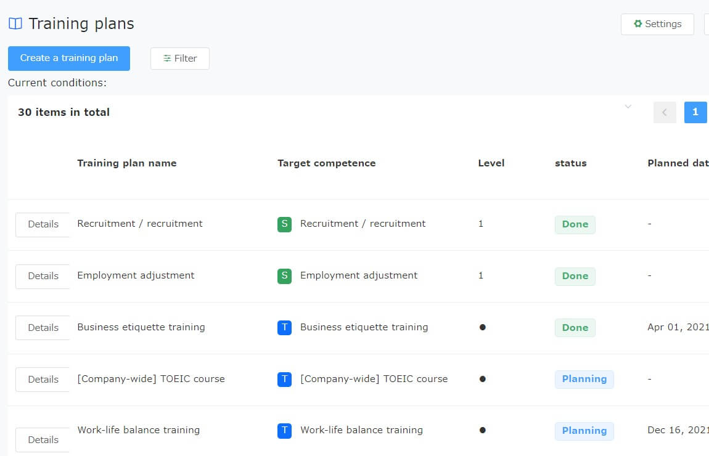This screenshot has height=456, width=709.
Task: Click blue T icon for TOEIC course
Action: (x=284, y=379)
